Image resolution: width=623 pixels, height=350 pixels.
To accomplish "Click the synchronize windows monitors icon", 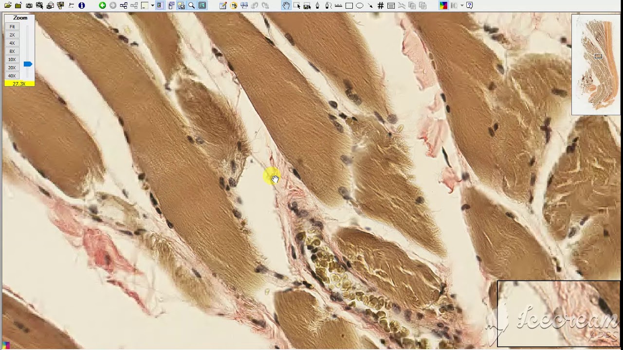I will (244, 5).
